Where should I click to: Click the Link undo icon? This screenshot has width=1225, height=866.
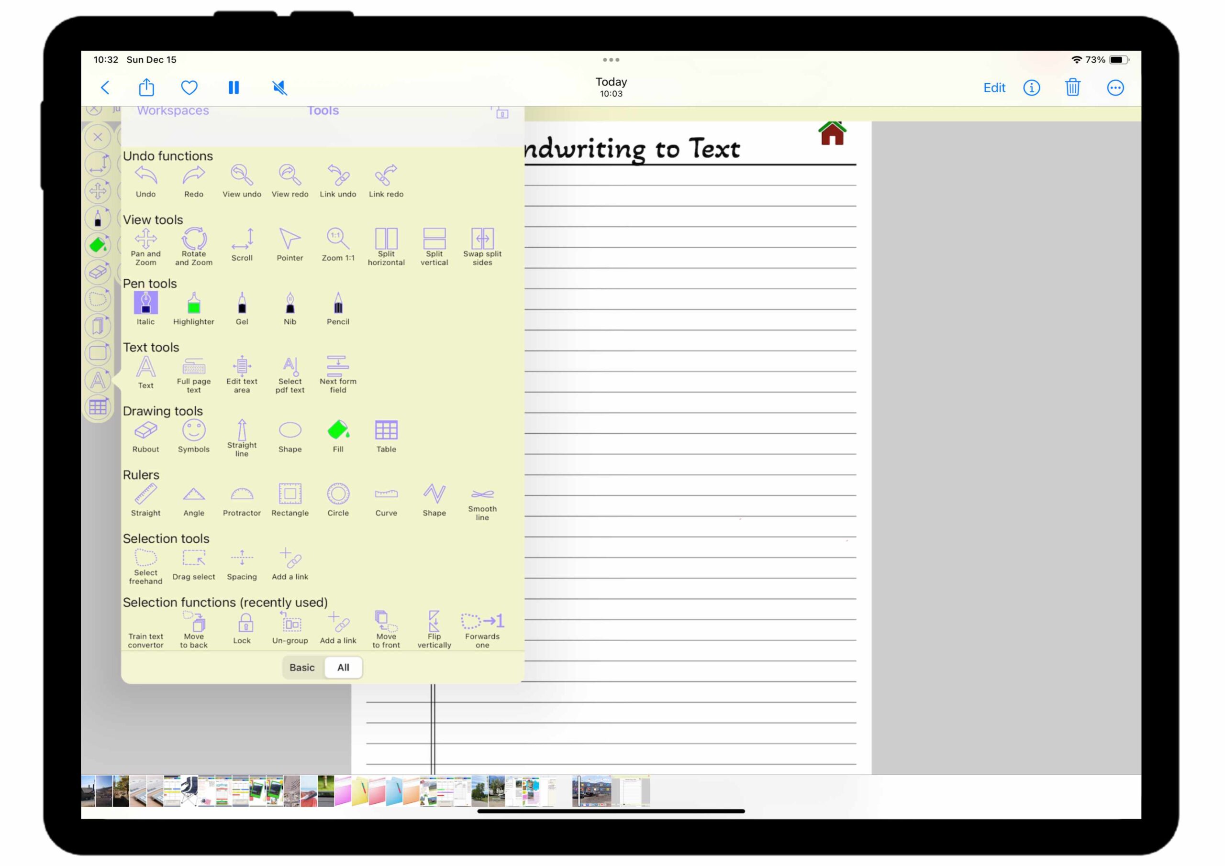[338, 180]
